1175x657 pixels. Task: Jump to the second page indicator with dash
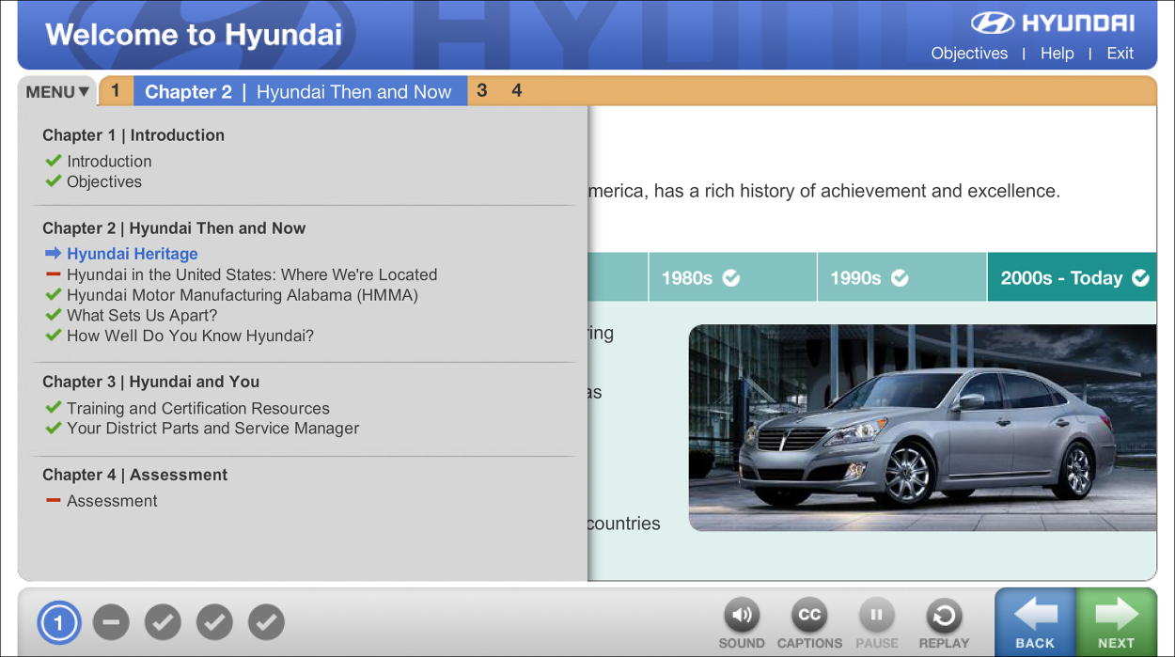pos(111,622)
